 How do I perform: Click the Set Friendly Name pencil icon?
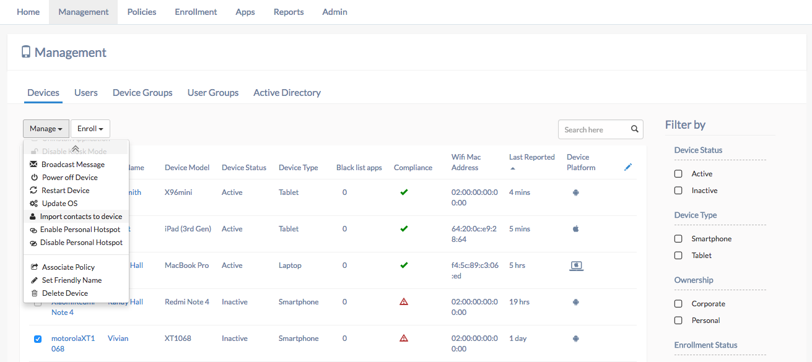point(35,280)
